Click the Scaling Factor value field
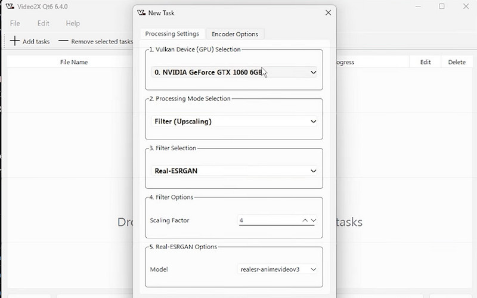The width and height of the screenshot is (477, 298). pos(268,221)
